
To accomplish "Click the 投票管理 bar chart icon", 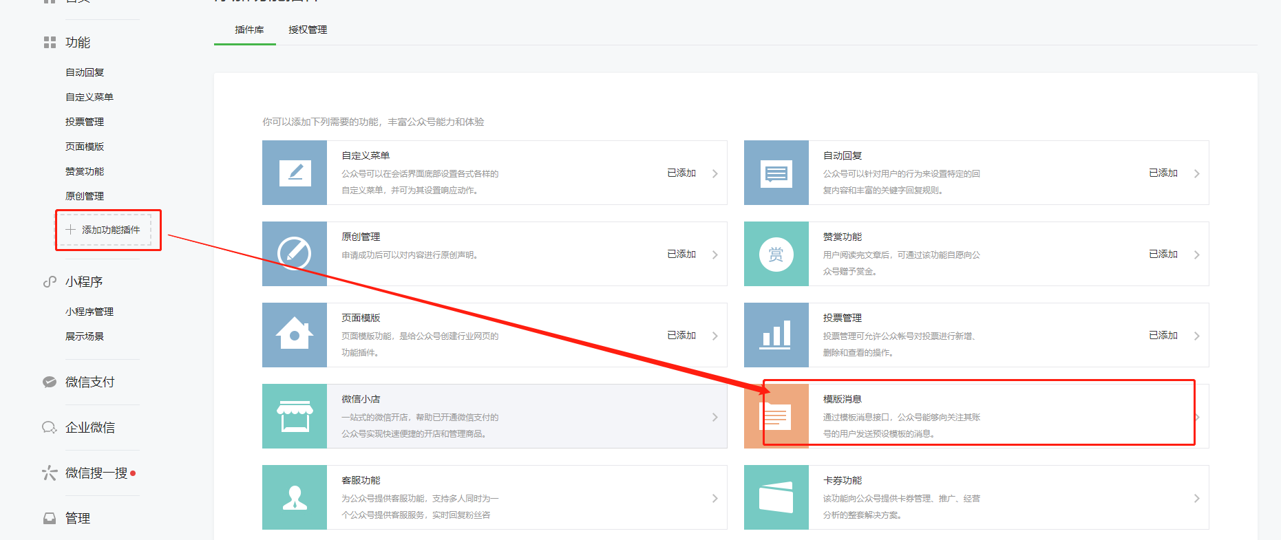I will point(776,335).
